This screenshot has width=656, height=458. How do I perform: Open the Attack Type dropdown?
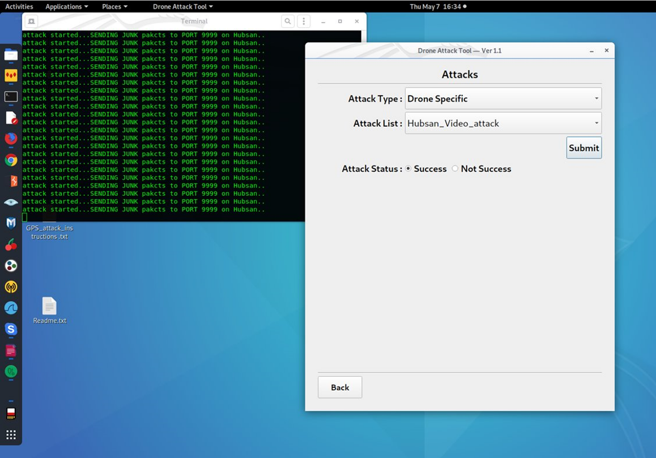[503, 98]
